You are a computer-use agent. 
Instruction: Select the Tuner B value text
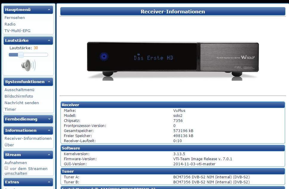pyautogui.click(x=211, y=182)
